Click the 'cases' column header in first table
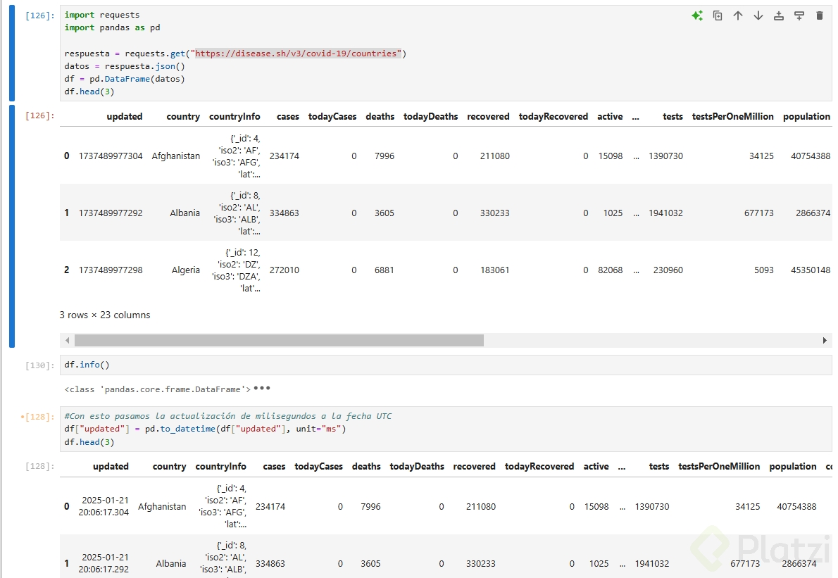The height and width of the screenshot is (578, 838). point(287,117)
